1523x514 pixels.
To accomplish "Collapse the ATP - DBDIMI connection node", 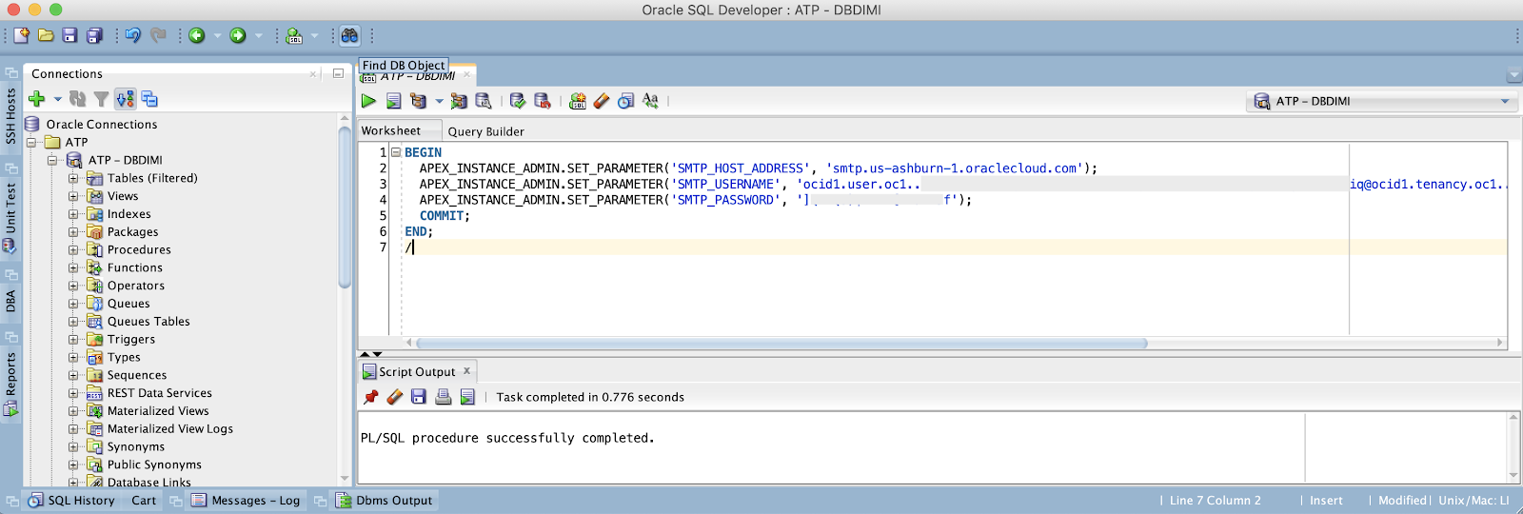I will point(52,160).
